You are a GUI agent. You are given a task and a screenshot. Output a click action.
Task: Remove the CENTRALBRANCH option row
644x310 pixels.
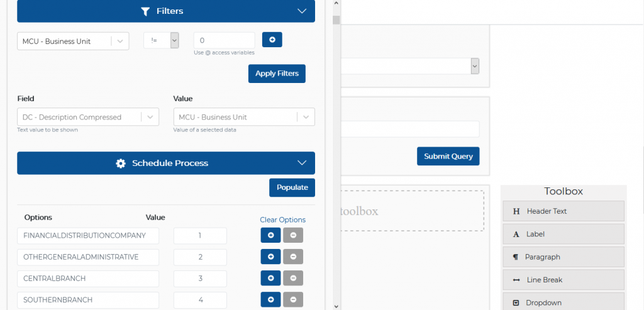point(293,279)
